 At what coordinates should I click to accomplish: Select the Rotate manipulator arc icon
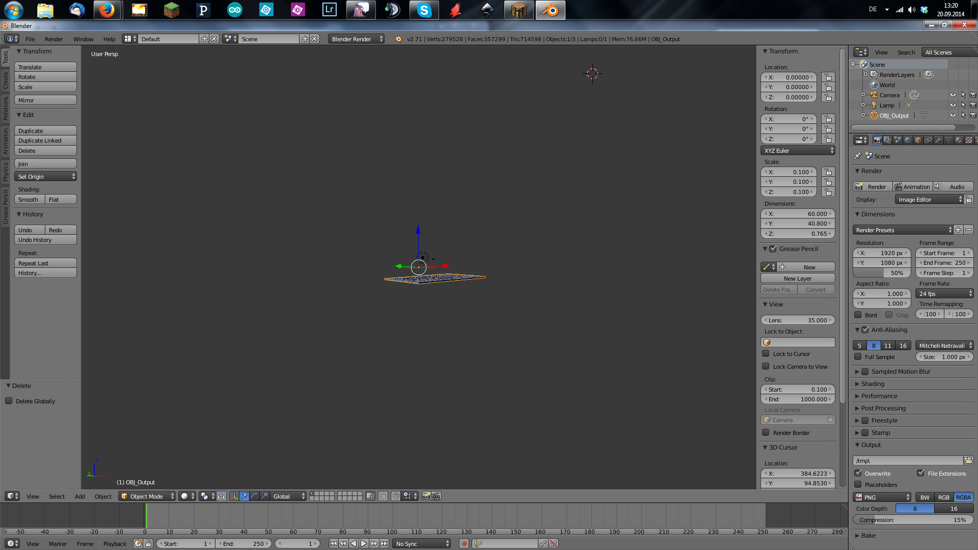[254, 496]
